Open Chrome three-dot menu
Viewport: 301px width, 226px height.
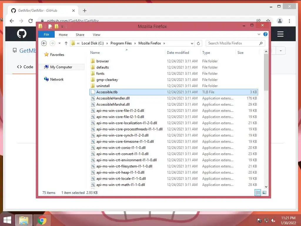click(x=290, y=21)
